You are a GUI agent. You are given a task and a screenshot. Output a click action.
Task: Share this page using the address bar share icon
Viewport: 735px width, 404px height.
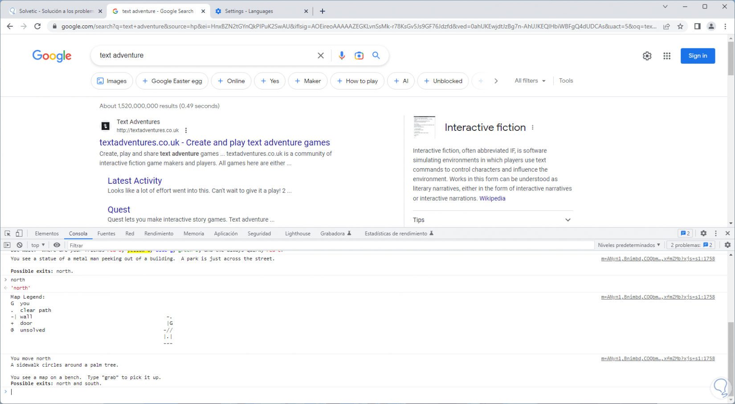coord(667,26)
